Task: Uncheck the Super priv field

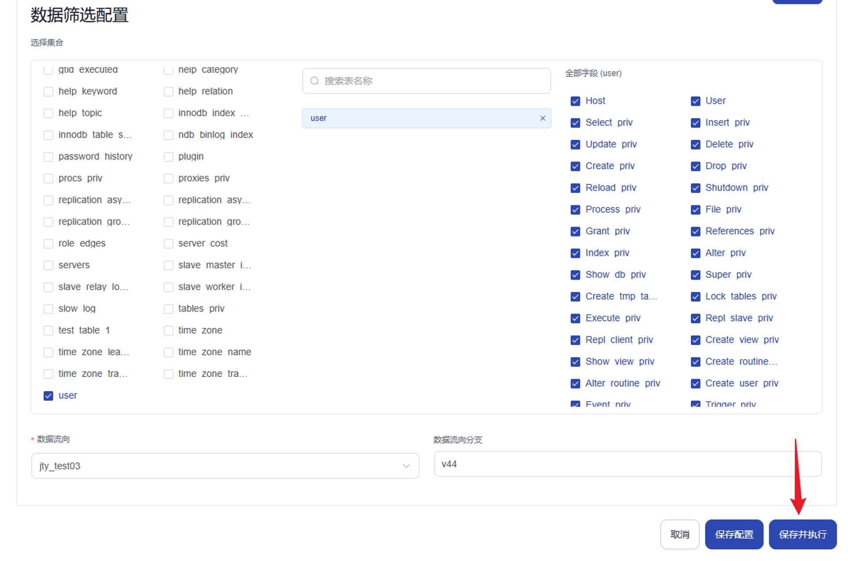Action: [x=695, y=275]
